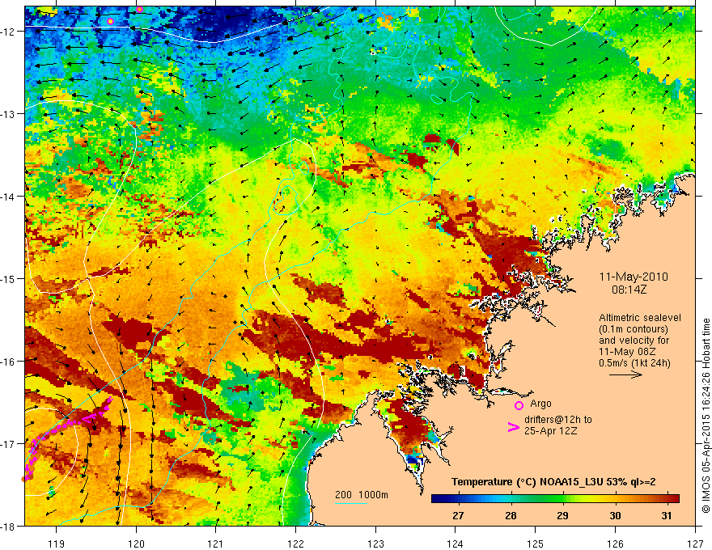Image resolution: width=712 pixels, height=550 pixels.
Task: Click the '0.5m/s (1kt 24h)' text
Action: tap(634, 363)
